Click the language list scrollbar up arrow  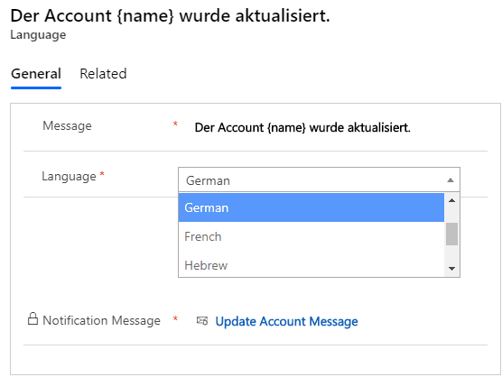click(x=451, y=200)
